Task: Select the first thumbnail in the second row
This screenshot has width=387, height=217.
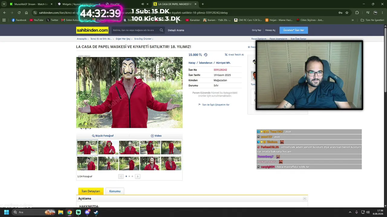Action: tap(87, 163)
